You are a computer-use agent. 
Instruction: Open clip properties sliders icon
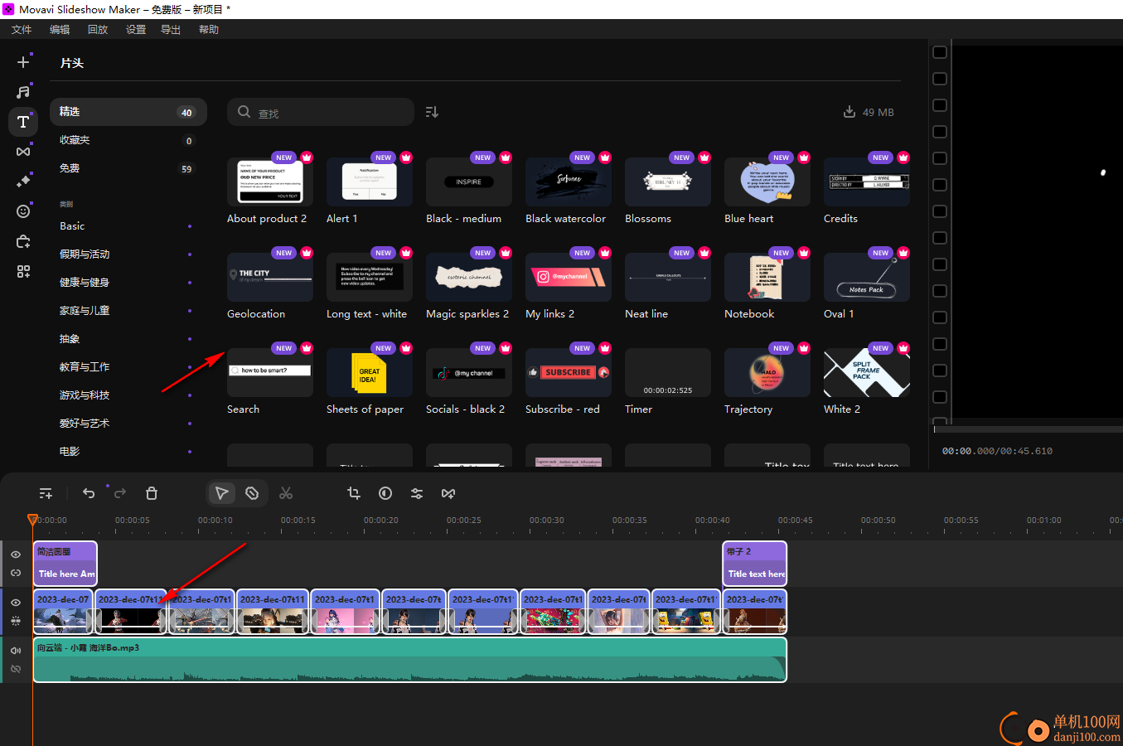(417, 493)
